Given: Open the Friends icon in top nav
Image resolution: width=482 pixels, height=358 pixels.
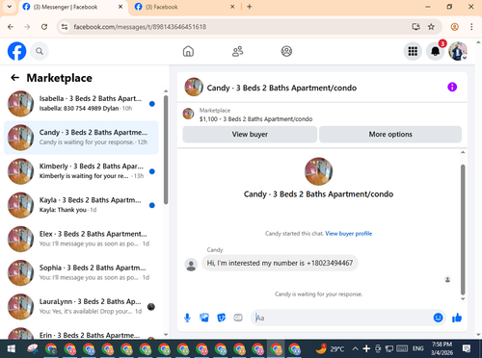Looking at the screenshot, I should (x=237, y=51).
